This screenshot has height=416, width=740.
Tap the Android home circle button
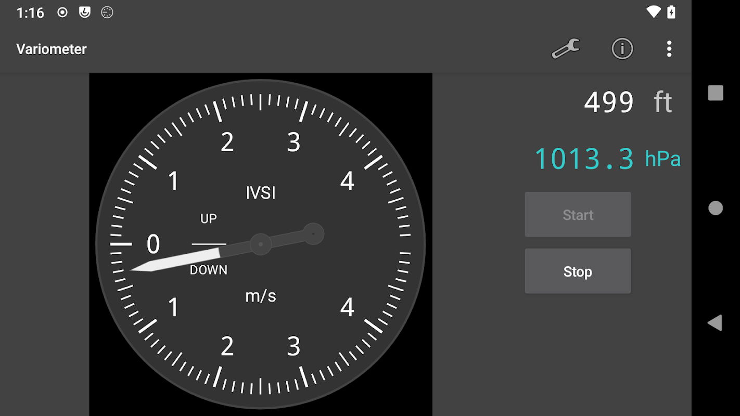point(716,208)
